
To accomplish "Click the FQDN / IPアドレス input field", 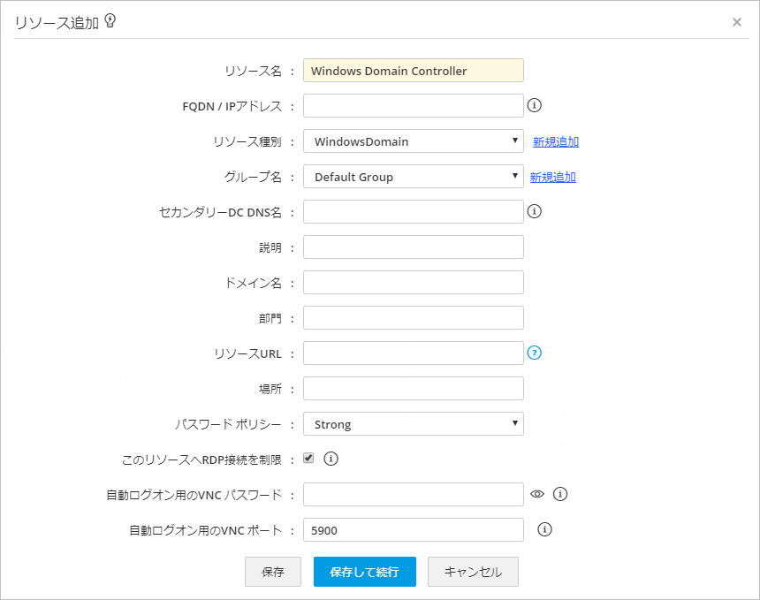I will tap(414, 106).
